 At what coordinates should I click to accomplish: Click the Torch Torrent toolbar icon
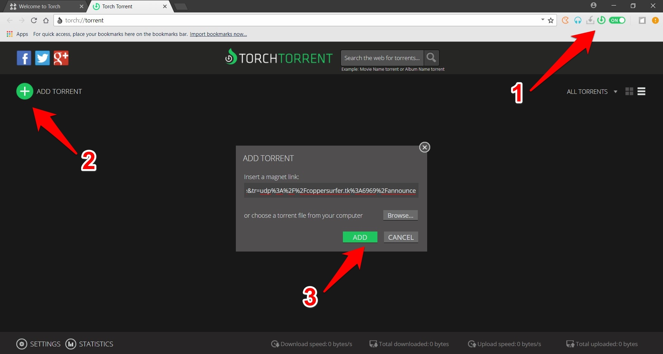[601, 20]
